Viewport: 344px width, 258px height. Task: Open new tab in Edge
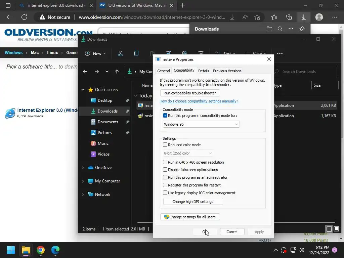182,5
